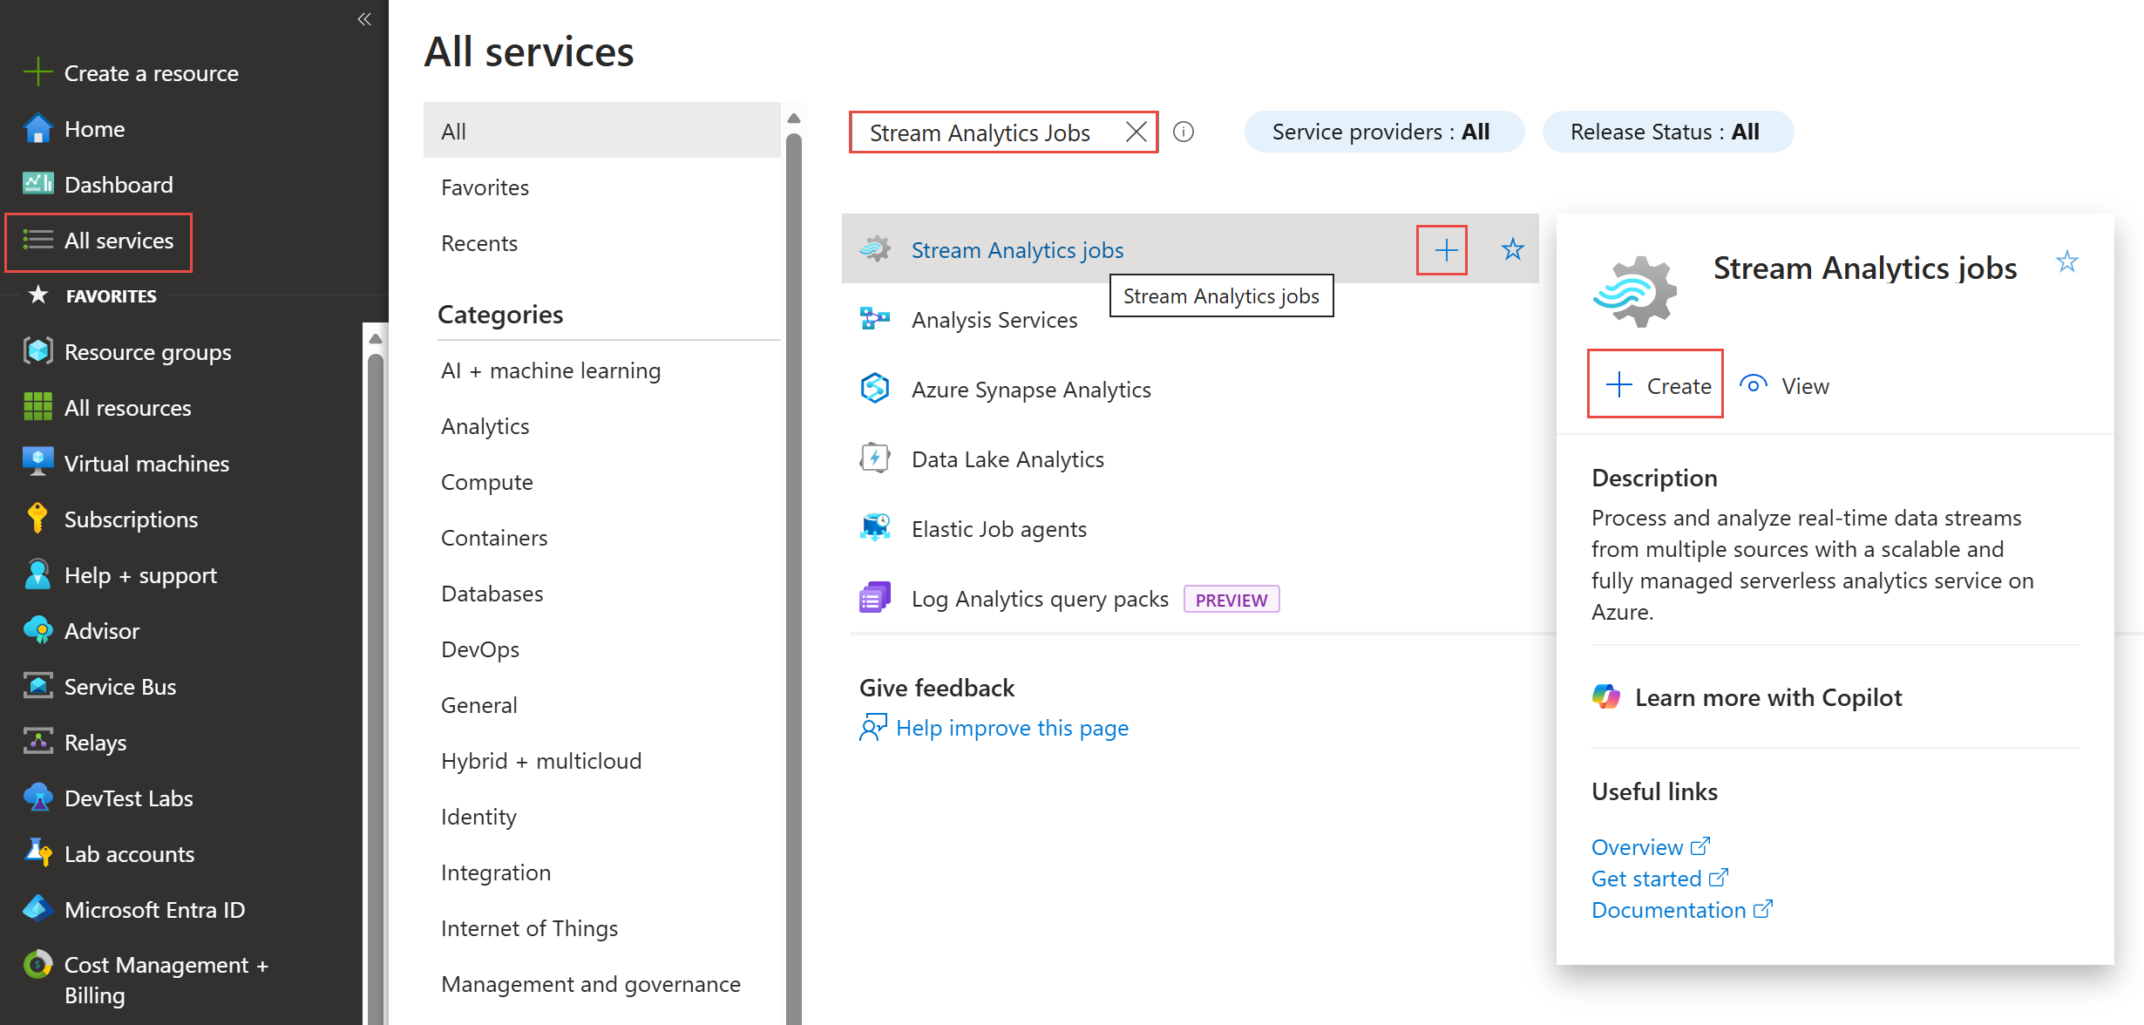Favorite Stream Analytics jobs in the detail panel
The width and height of the screenshot is (2144, 1025).
(x=2066, y=261)
